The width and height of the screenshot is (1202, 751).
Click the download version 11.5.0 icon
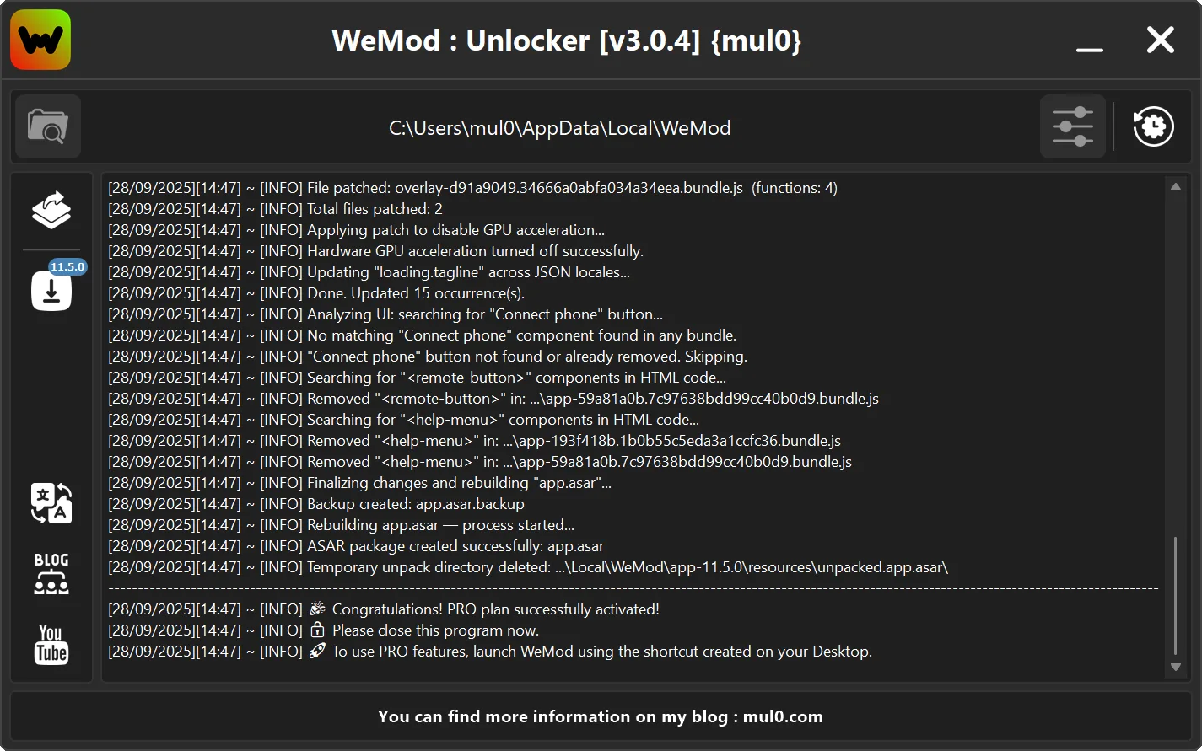coord(51,290)
